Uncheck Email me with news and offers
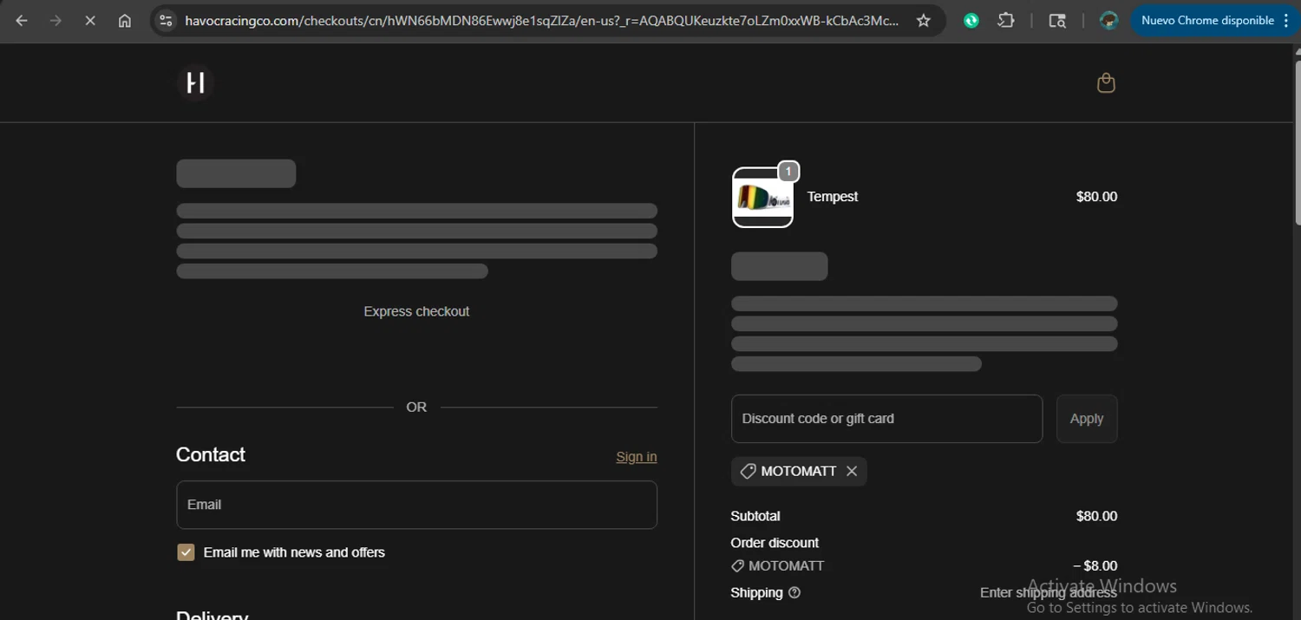Screen dimensions: 1301x620 coord(186,552)
